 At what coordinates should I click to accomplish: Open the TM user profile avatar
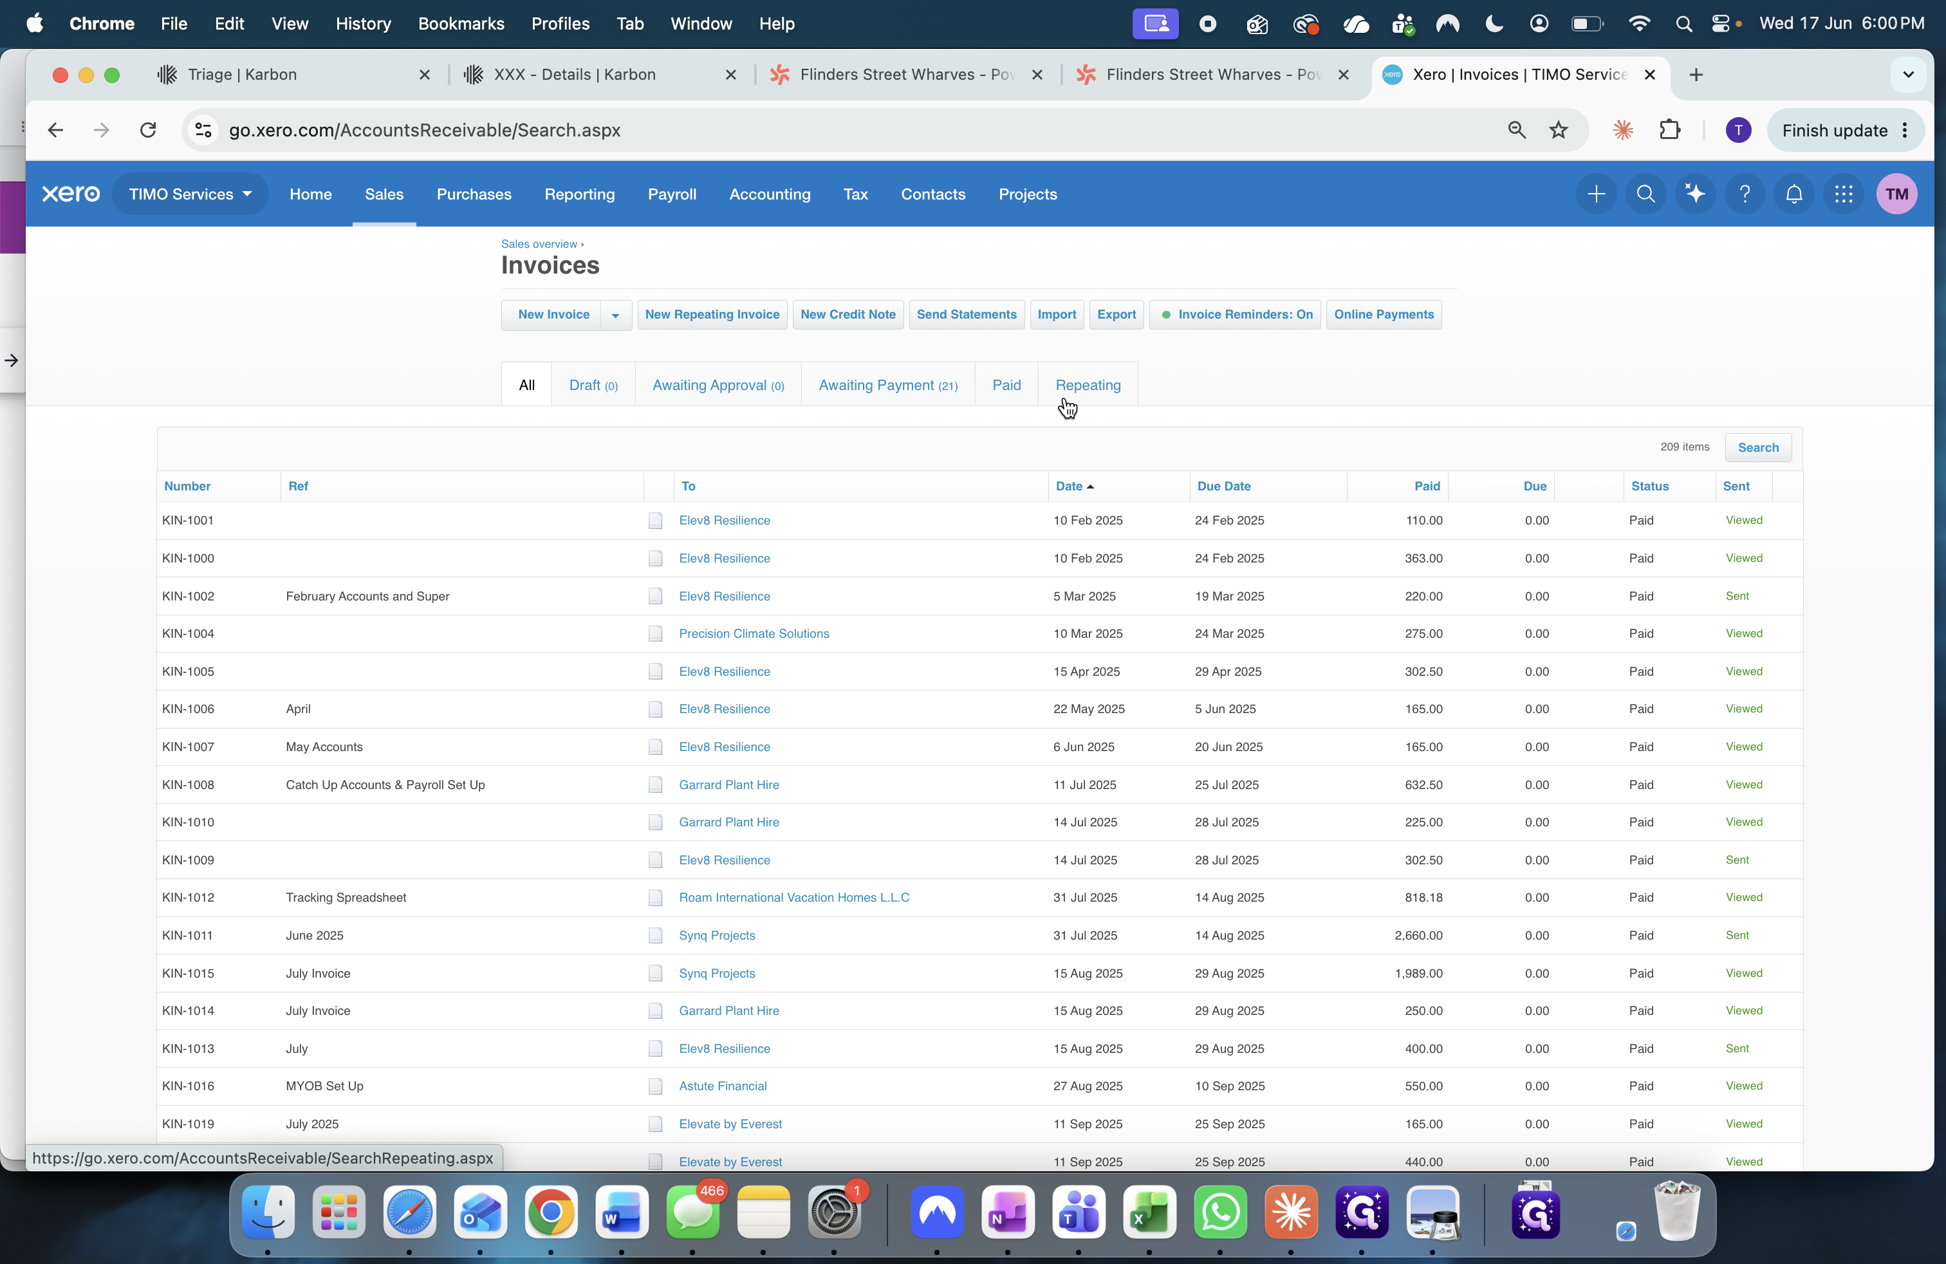pos(1897,194)
